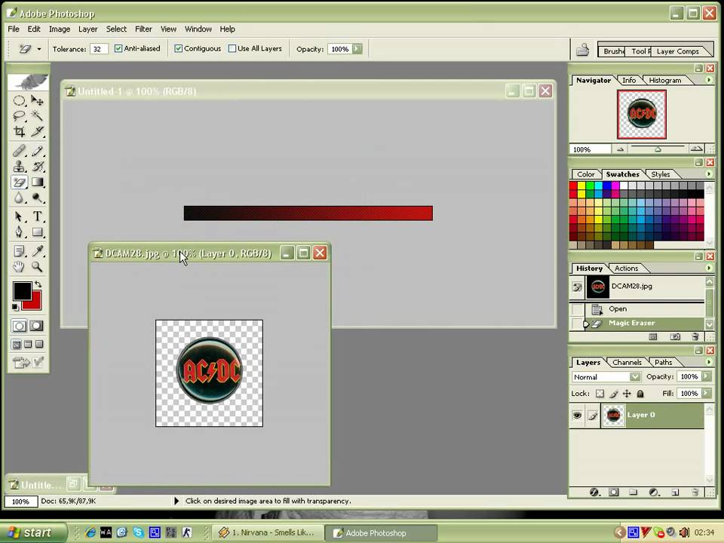Viewport: 724px width, 543px height.
Task: Uncheck the Contiguous checkbox
Action: [x=178, y=48]
